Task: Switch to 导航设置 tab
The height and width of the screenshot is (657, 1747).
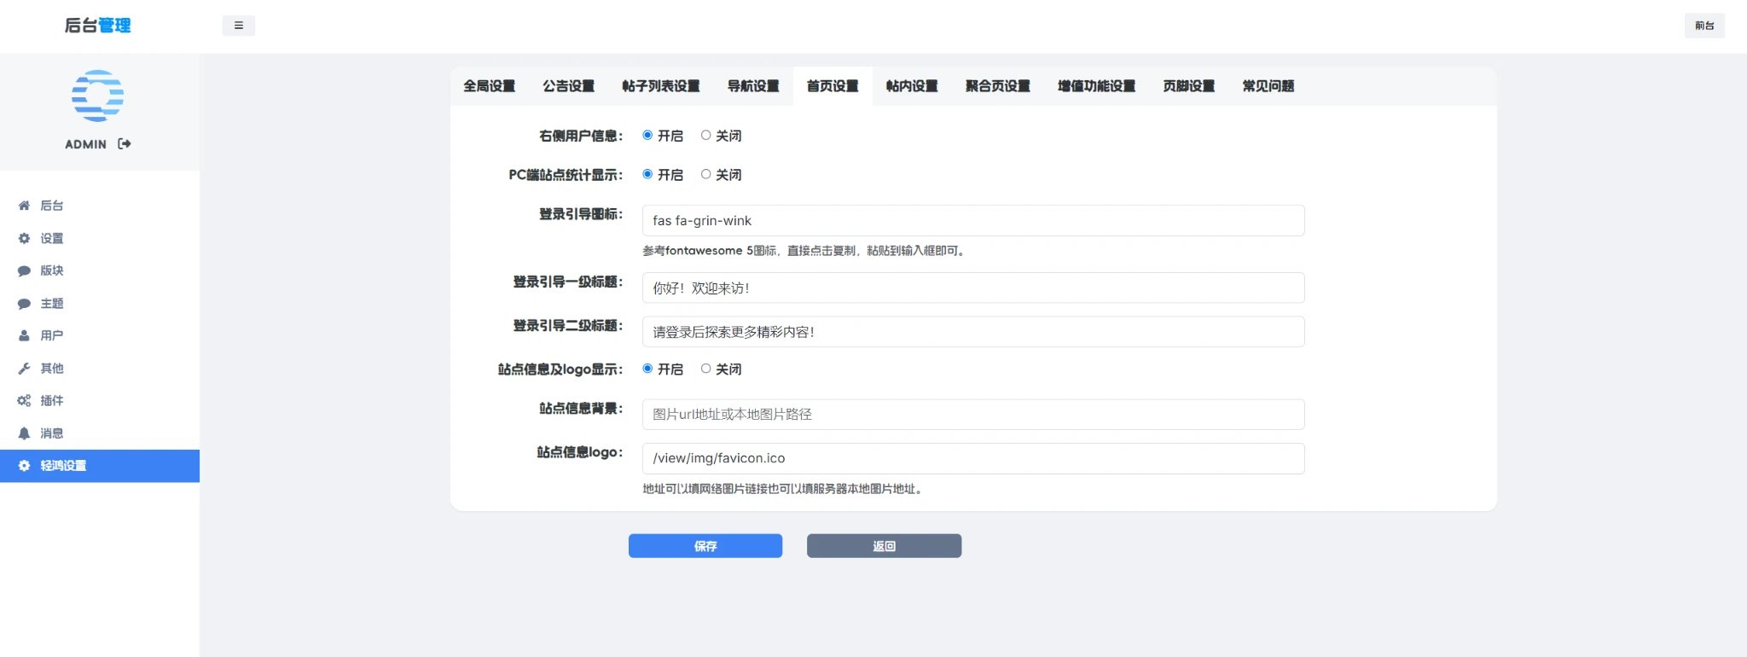Action: [x=753, y=86]
